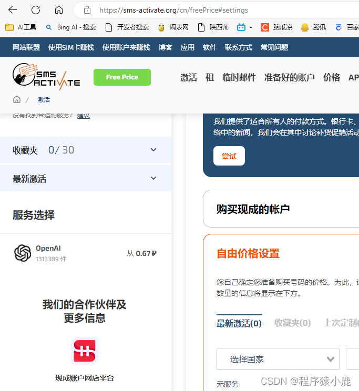Screen dimensions: 359x391
Task: Open 博客 menu item
Action: click(x=166, y=47)
